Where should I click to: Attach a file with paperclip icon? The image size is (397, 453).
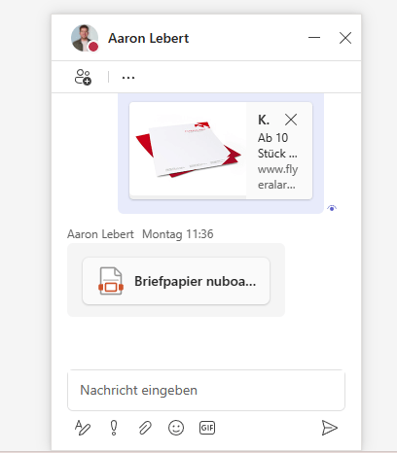[x=145, y=428]
